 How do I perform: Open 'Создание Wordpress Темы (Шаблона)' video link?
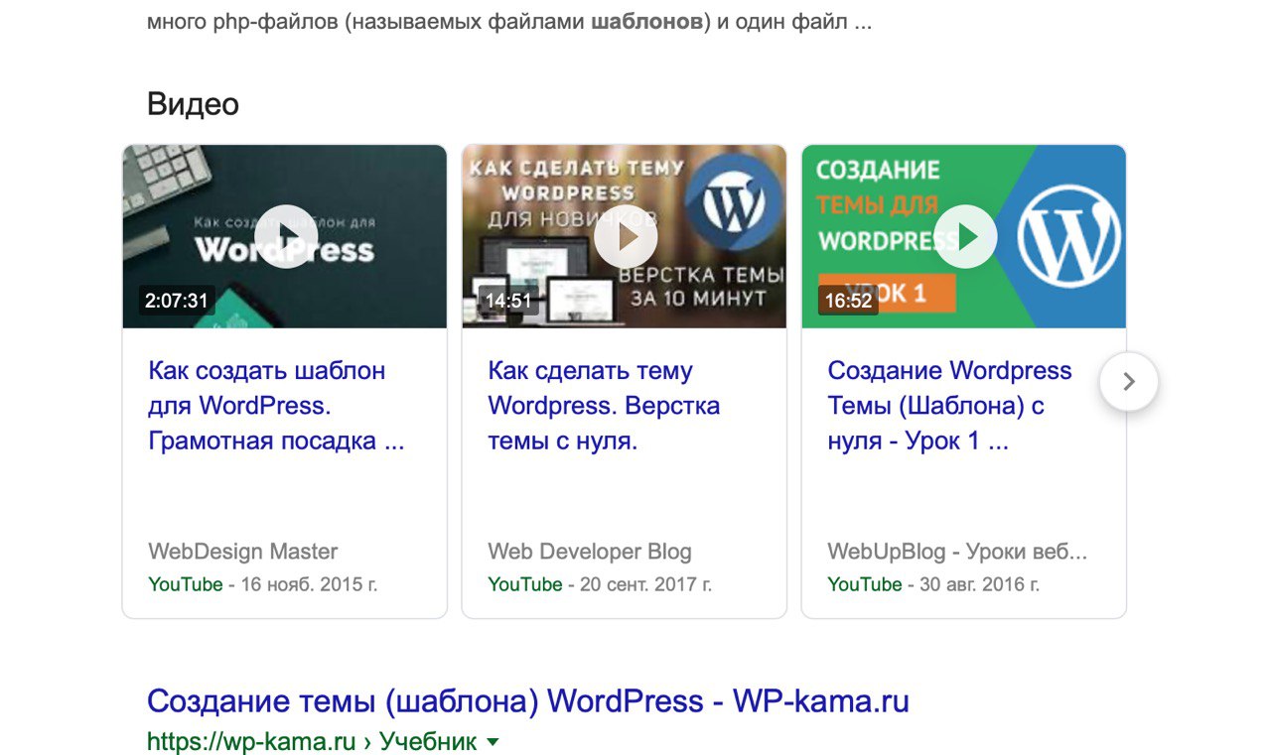pos(949,406)
